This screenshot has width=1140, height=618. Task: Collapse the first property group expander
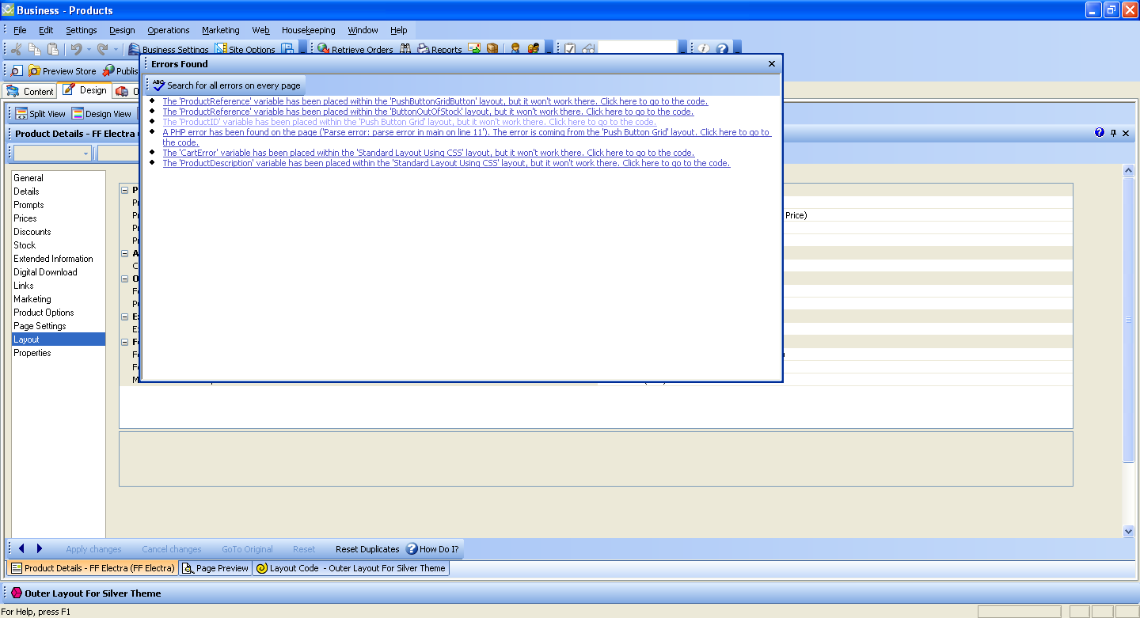click(124, 190)
